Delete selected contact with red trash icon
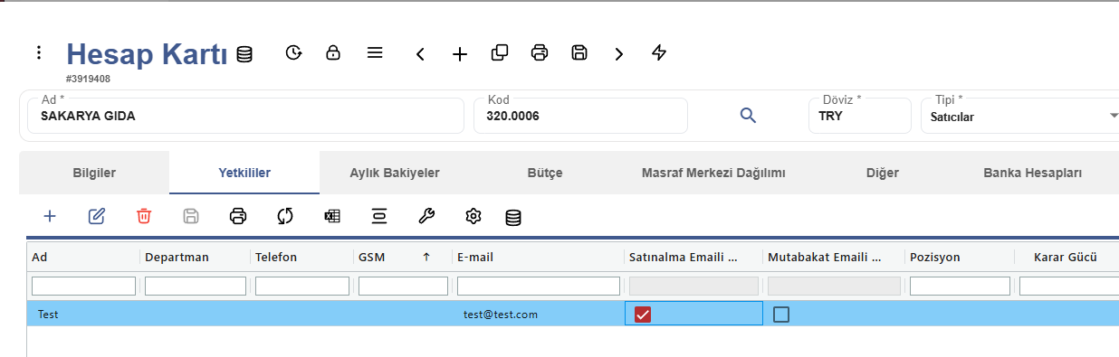 click(144, 216)
